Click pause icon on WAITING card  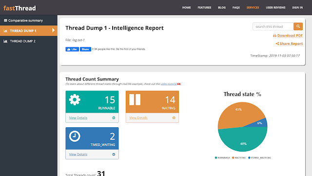tap(135, 99)
